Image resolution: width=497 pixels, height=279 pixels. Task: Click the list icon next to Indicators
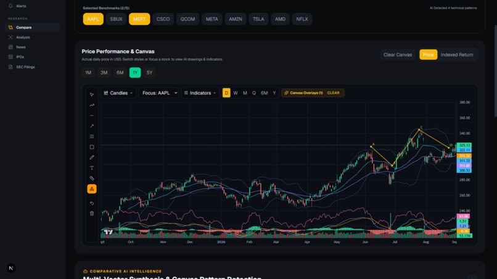pyautogui.click(x=186, y=93)
